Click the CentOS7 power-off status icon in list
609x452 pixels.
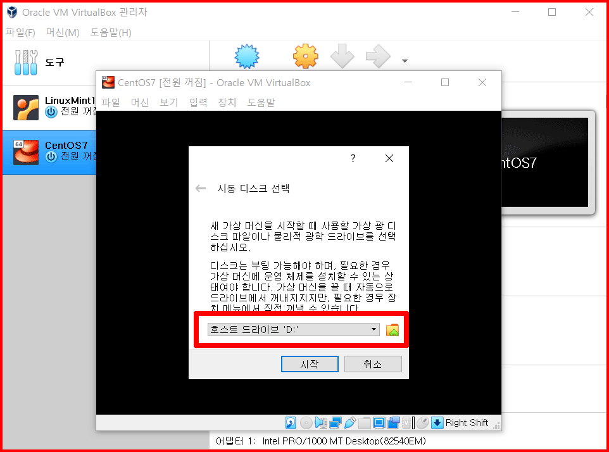(51, 157)
